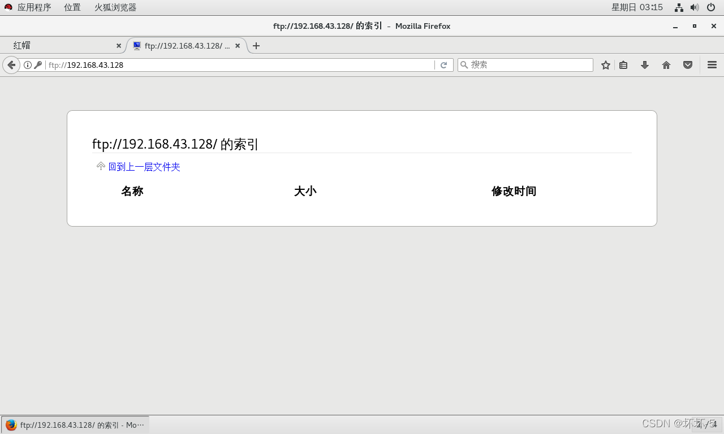Open the downloads arrow panel
The image size is (724, 434).
click(644, 65)
